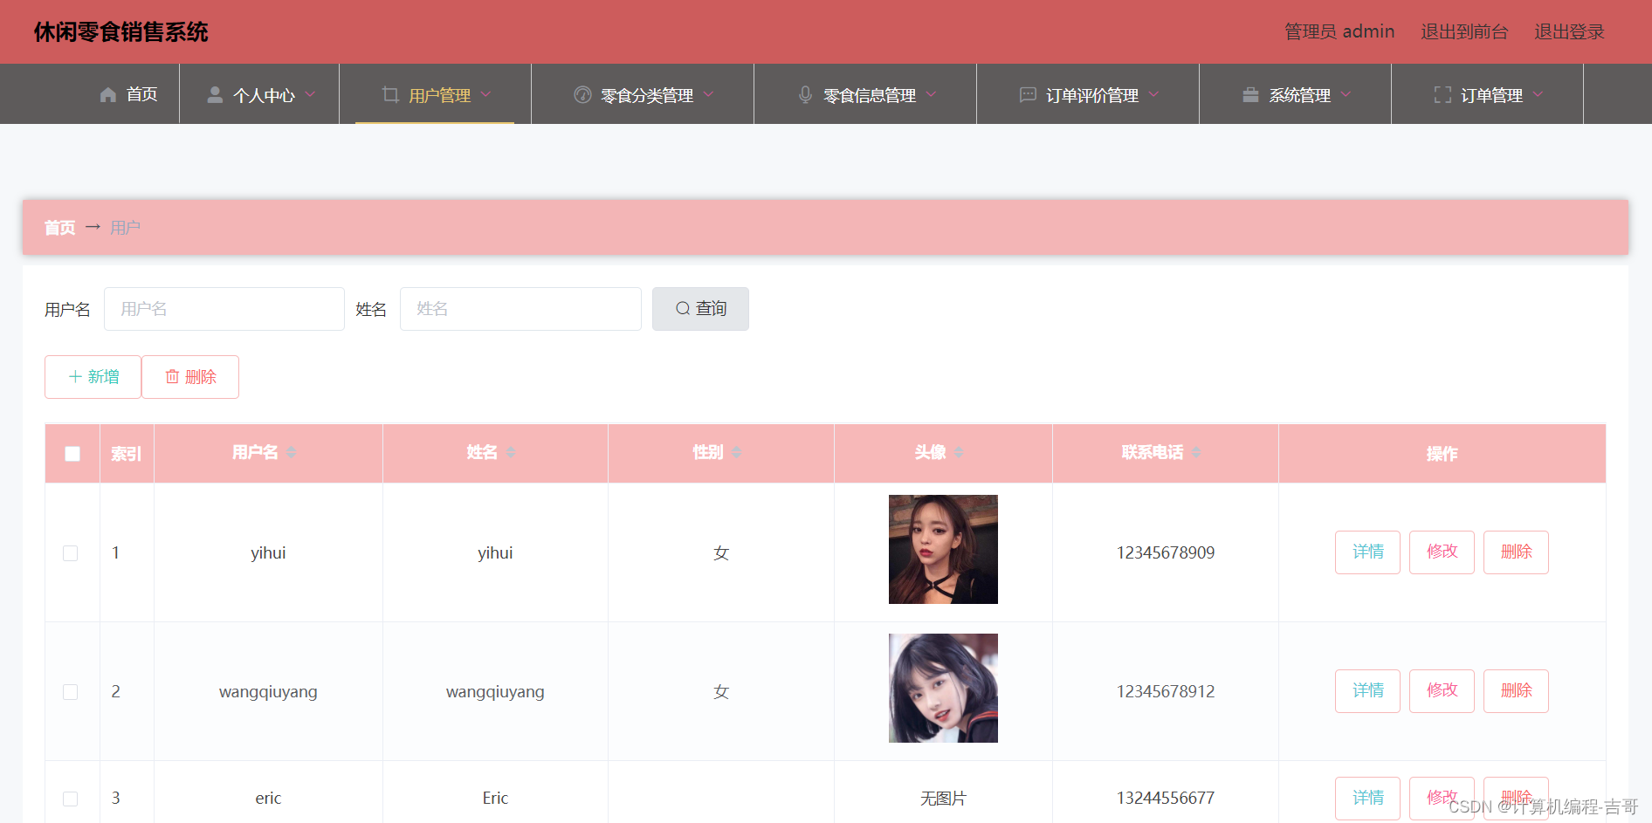
Task: Click the plus icon inside 新增 button
Action: click(x=75, y=376)
